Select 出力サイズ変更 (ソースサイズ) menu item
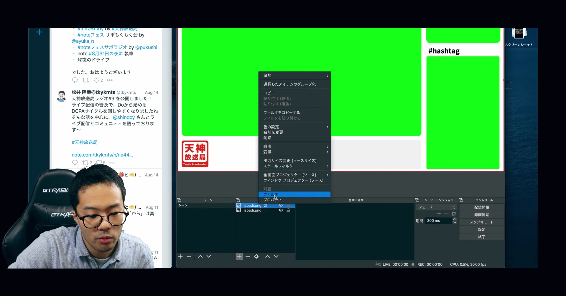 coord(294,161)
